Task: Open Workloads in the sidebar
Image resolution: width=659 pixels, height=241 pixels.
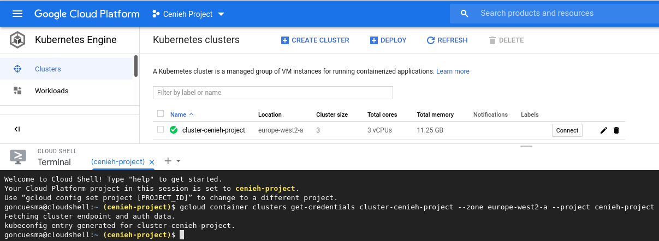Action: 66,91
